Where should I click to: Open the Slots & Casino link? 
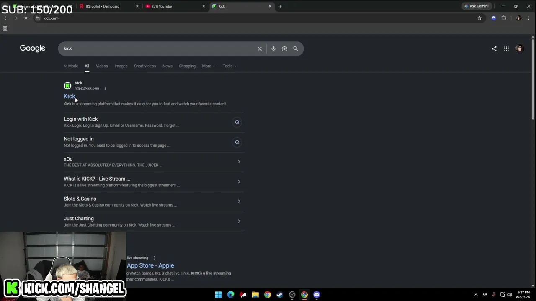[x=80, y=199]
